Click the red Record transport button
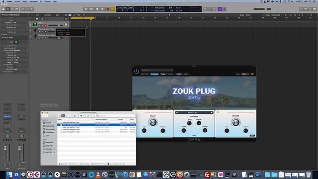The image size is (318, 179). pos(108,9)
